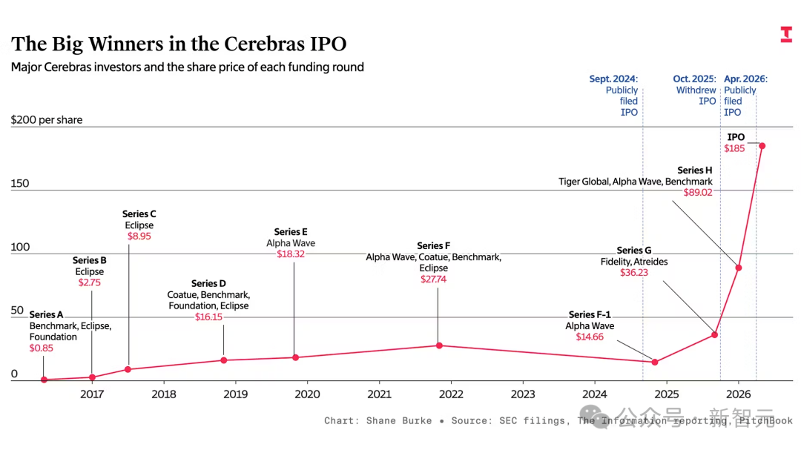The image size is (801, 450).
Task: Click the Series F-1 data point
Action: pyautogui.click(x=655, y=362)
